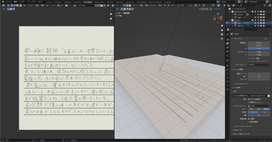Enable the 場所の確保 checkbox
The height and width of the screenshot is (142, 272).
point(249,122)
